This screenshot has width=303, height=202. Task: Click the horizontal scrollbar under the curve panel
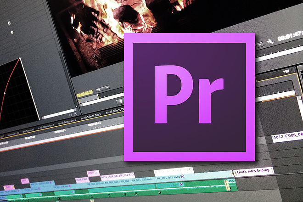[x=59, y=114]
